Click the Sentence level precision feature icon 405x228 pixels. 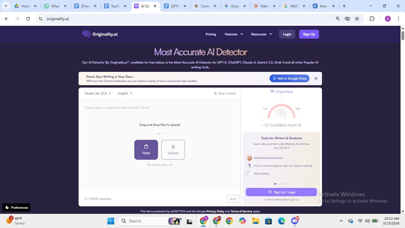click(x=249, y=158)
